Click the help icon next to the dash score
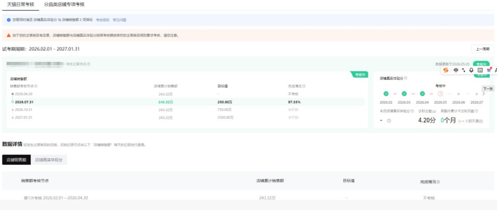Viewport: 497px width, 210px height. 389,121
